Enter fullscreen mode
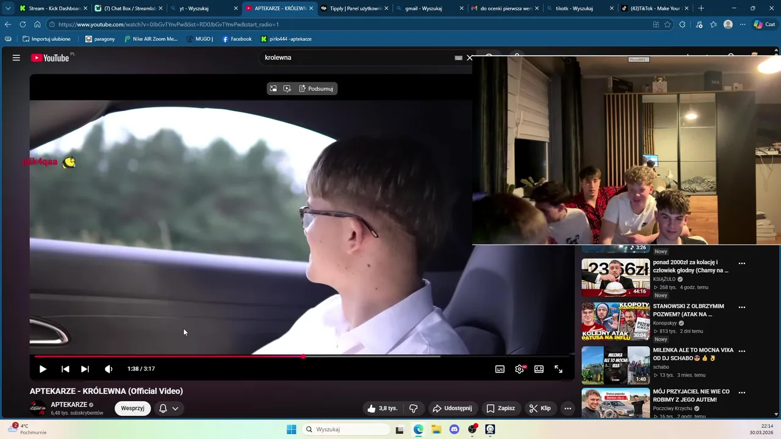The width and height of the screenshot is (781, 439). [x=558, y=369]
